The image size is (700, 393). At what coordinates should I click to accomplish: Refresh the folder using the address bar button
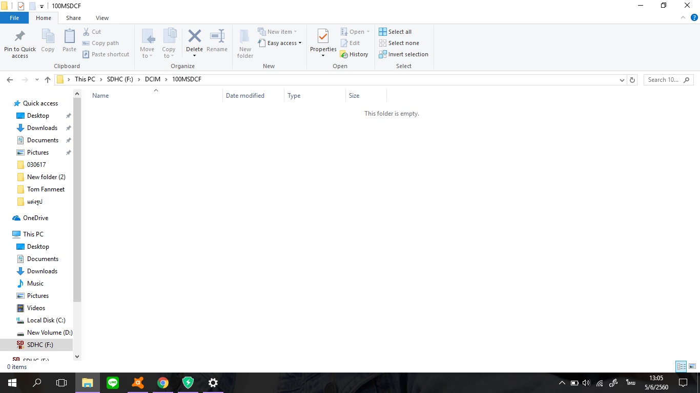point(632,80)
